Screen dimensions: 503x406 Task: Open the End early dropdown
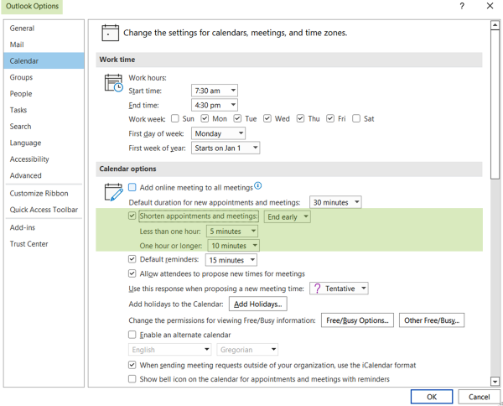point(287,216)
